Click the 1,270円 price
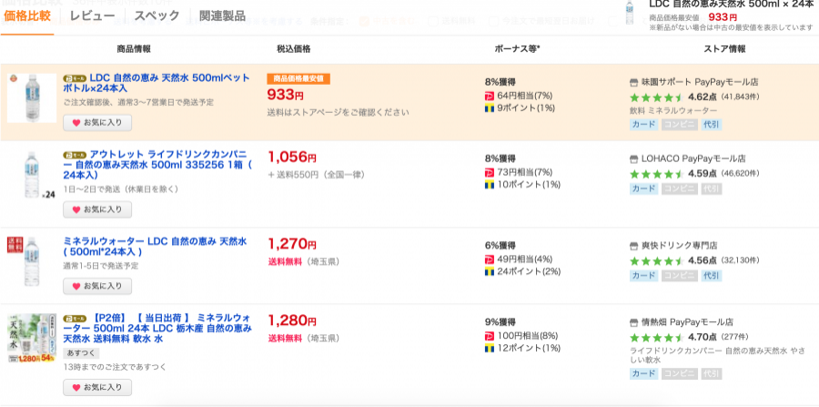The width and height of the screenshot is (819, 407). tap(292, 244)
